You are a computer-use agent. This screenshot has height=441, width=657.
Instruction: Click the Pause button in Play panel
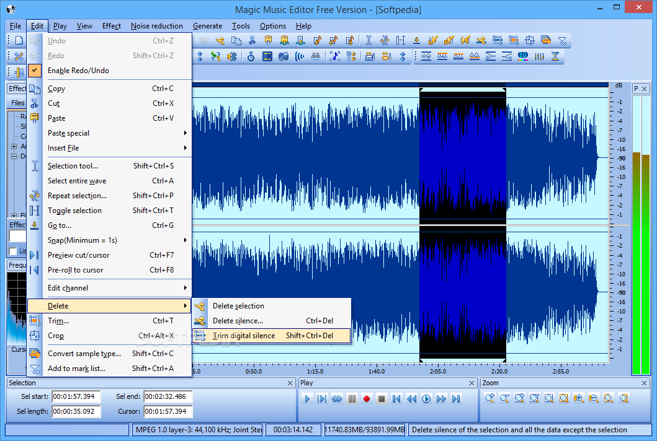352,399
